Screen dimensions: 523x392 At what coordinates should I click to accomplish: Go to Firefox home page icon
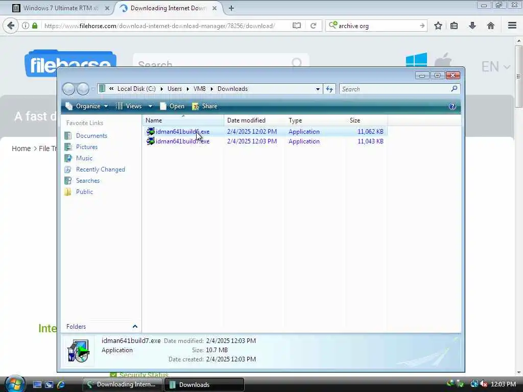click(x=491, y=26)
